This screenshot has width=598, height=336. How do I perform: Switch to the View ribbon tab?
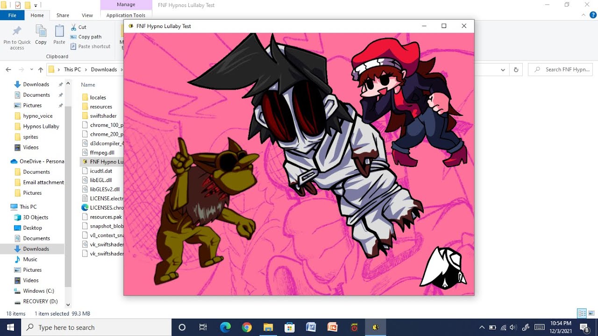coord(87,15)
